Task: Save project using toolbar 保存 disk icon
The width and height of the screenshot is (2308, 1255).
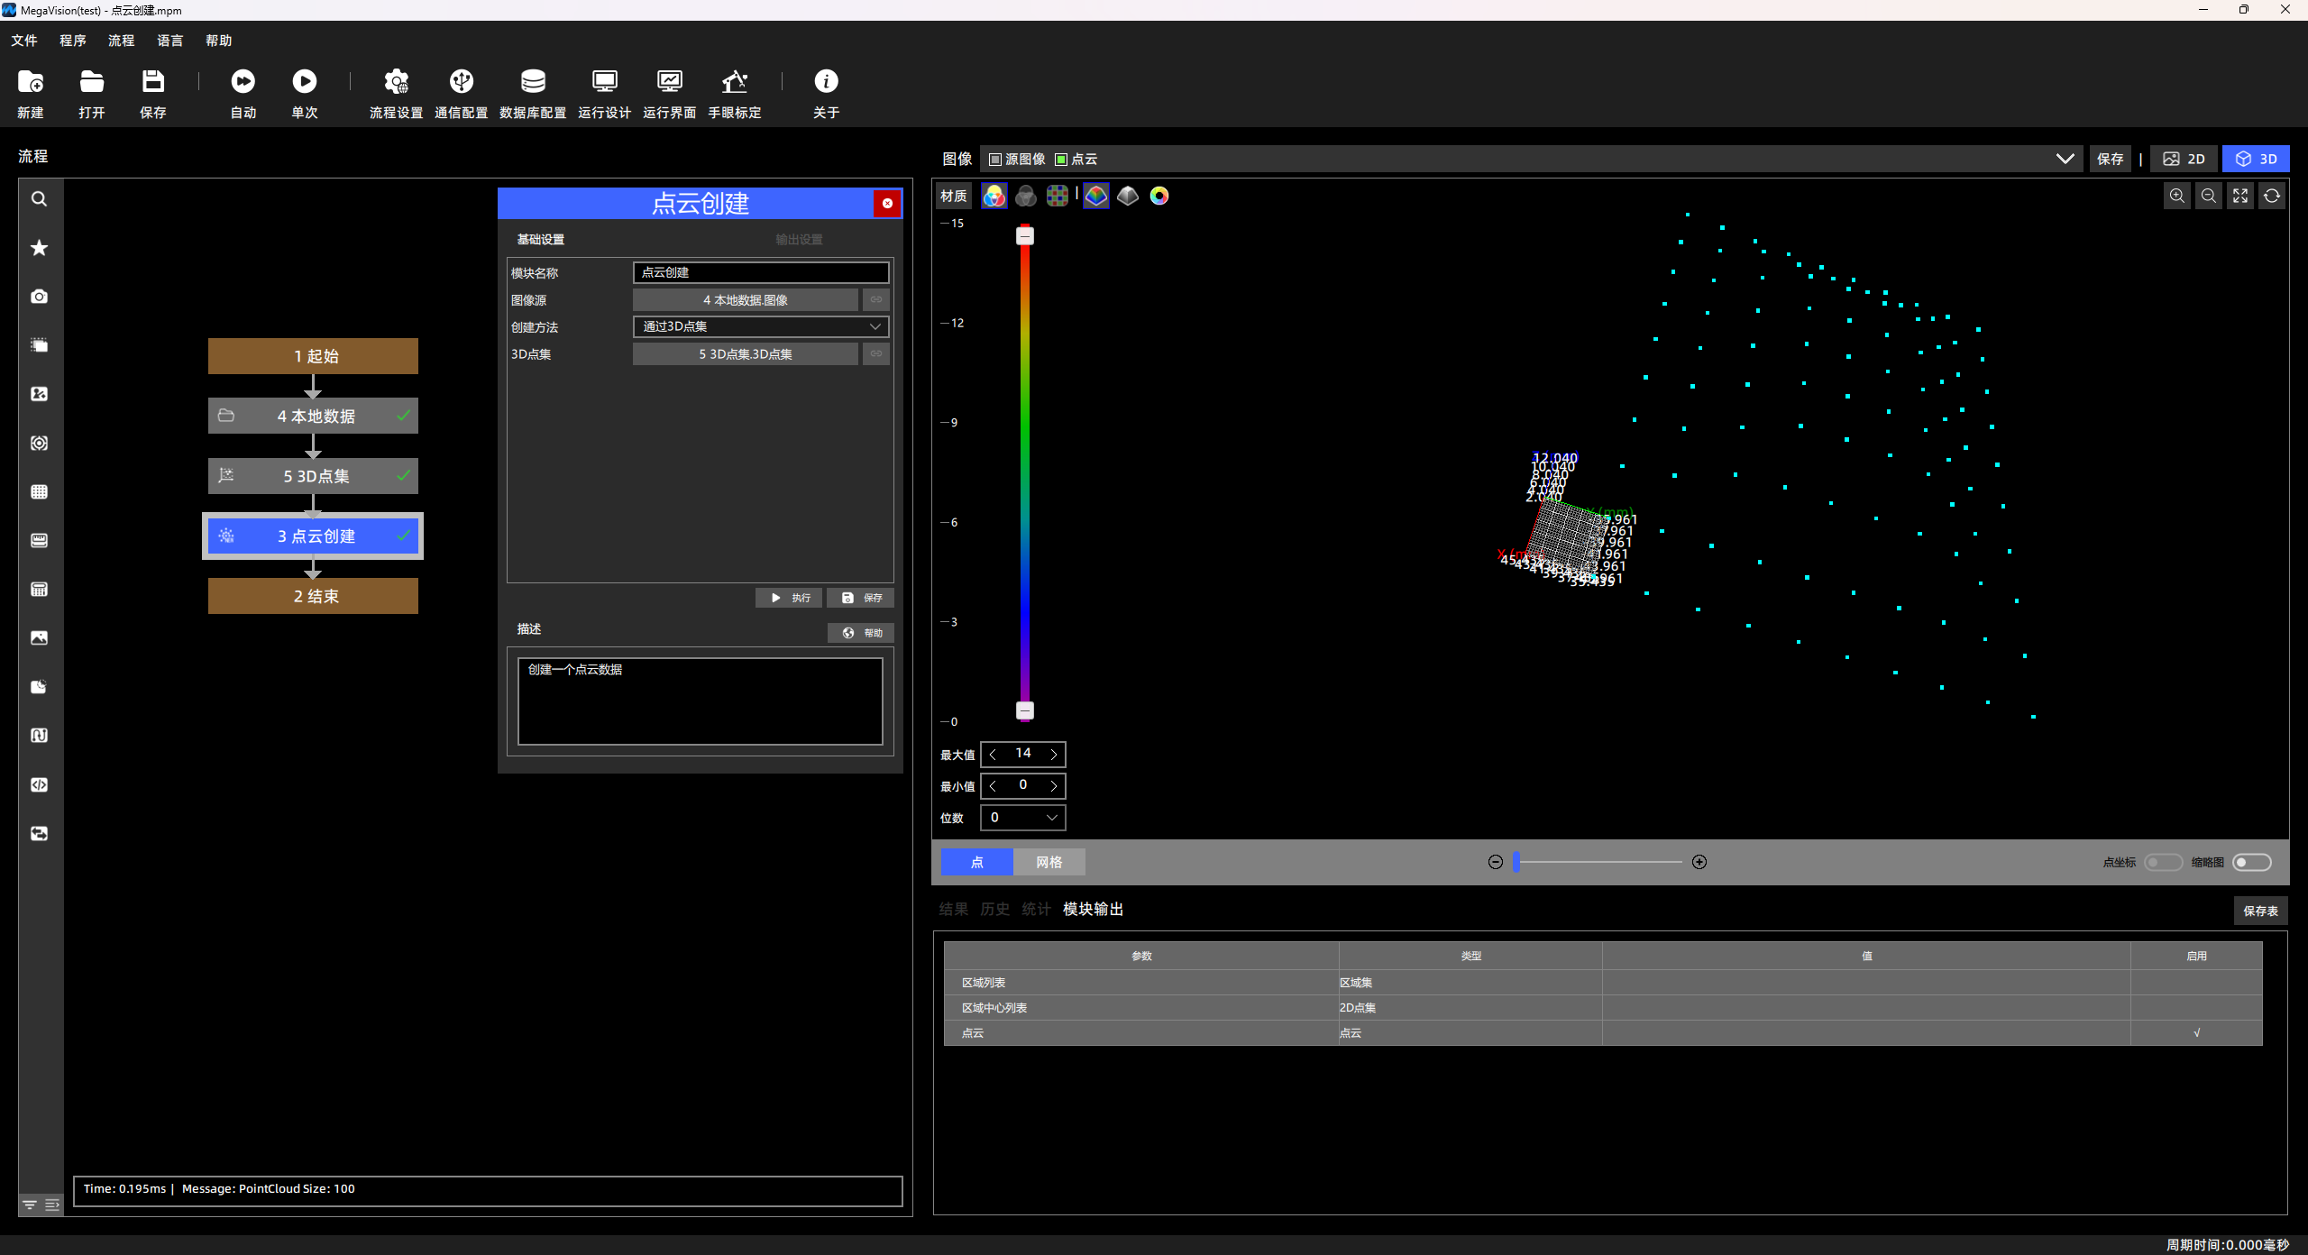Action: pos(153,93)
